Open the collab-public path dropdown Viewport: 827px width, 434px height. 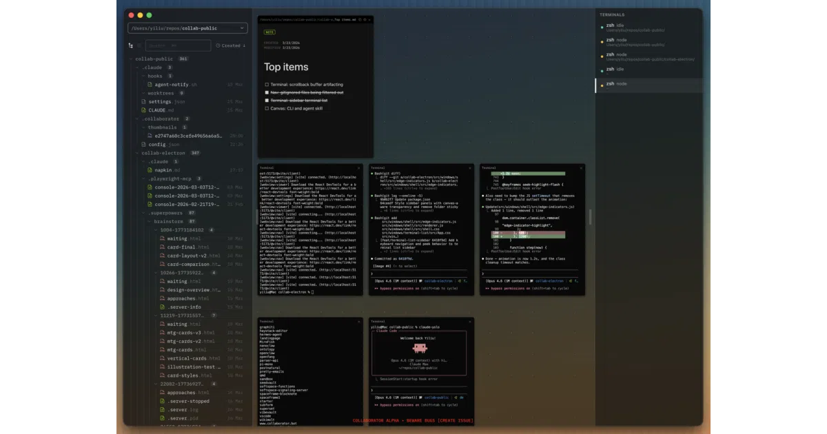click(x=187, y=28)
